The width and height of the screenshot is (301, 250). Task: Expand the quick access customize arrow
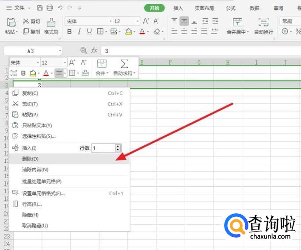pos(80,8)
